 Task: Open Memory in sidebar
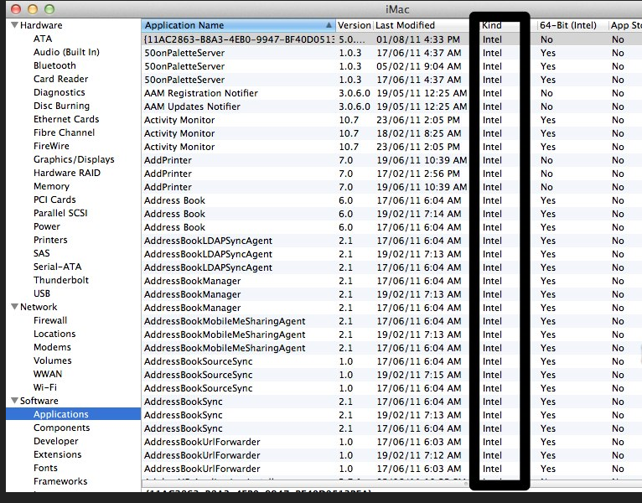click(51, 186)
